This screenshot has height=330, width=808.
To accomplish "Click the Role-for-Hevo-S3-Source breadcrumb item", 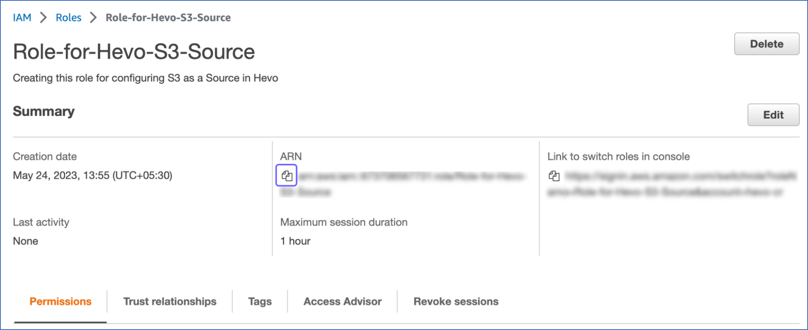I will pos(168,18).
